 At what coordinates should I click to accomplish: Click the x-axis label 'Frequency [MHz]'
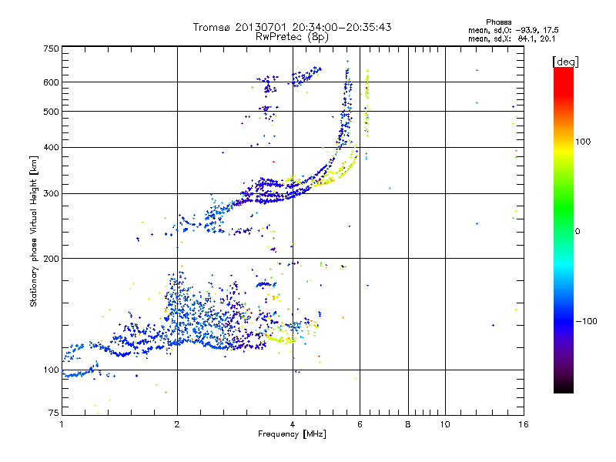click(292, 434)
